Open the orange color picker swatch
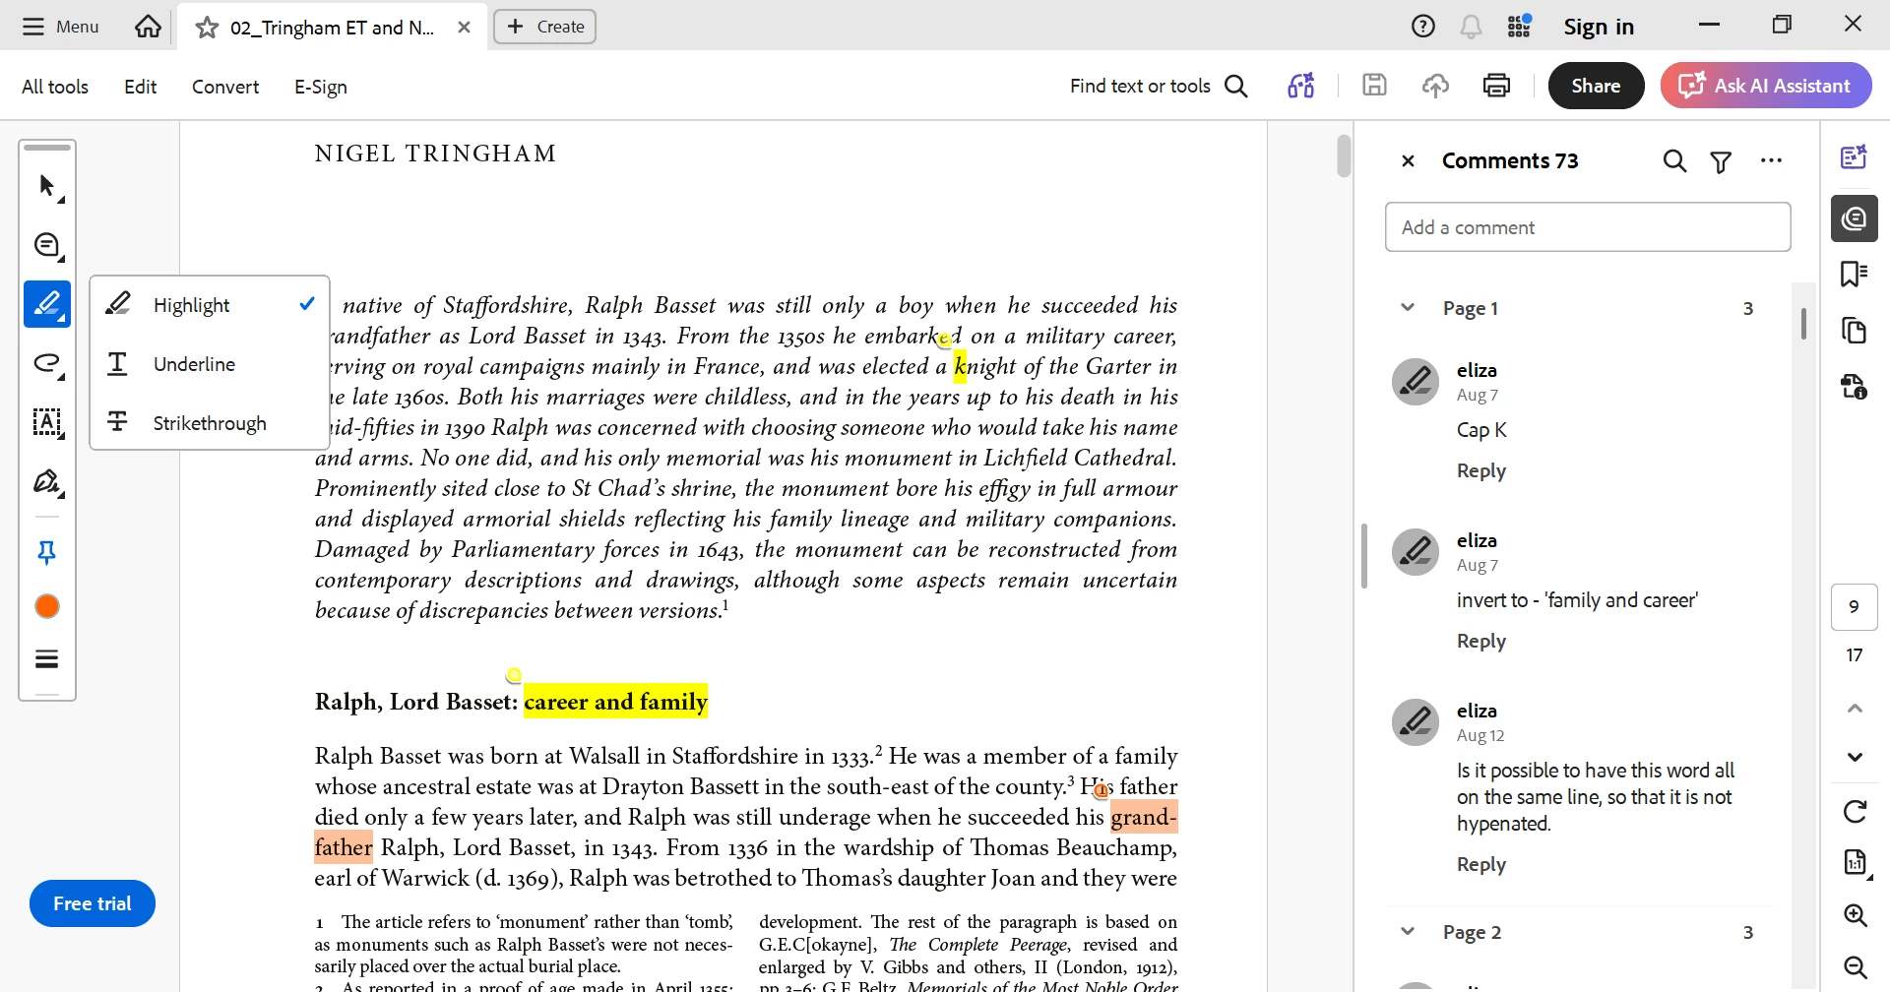The image size is (1890, 992). 47,606
